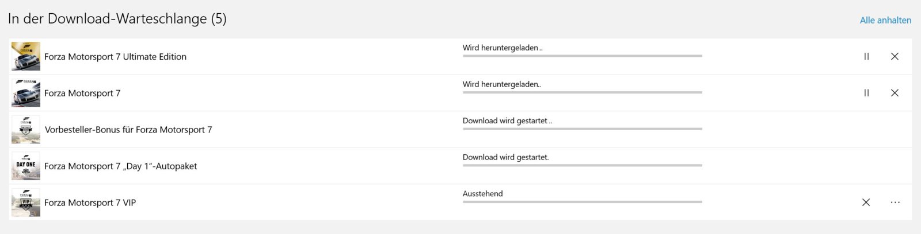This screenshot has height=234, width=921.
Task: Click the "Ausstehend" status text
Action: click(483, 194)
